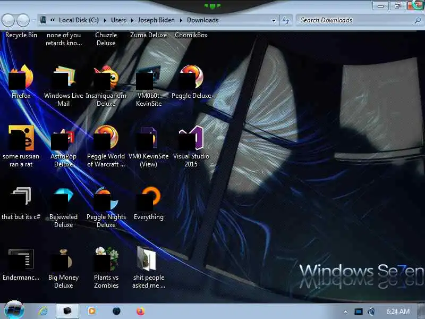The image size is (425, 319).
Task: Select the Peggle Nights Deluxe desktop icon
Action: [106, 207]
